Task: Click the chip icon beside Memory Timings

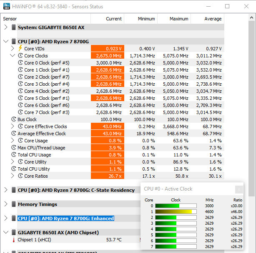Action: pyautogui.click(x=14, y=204)
